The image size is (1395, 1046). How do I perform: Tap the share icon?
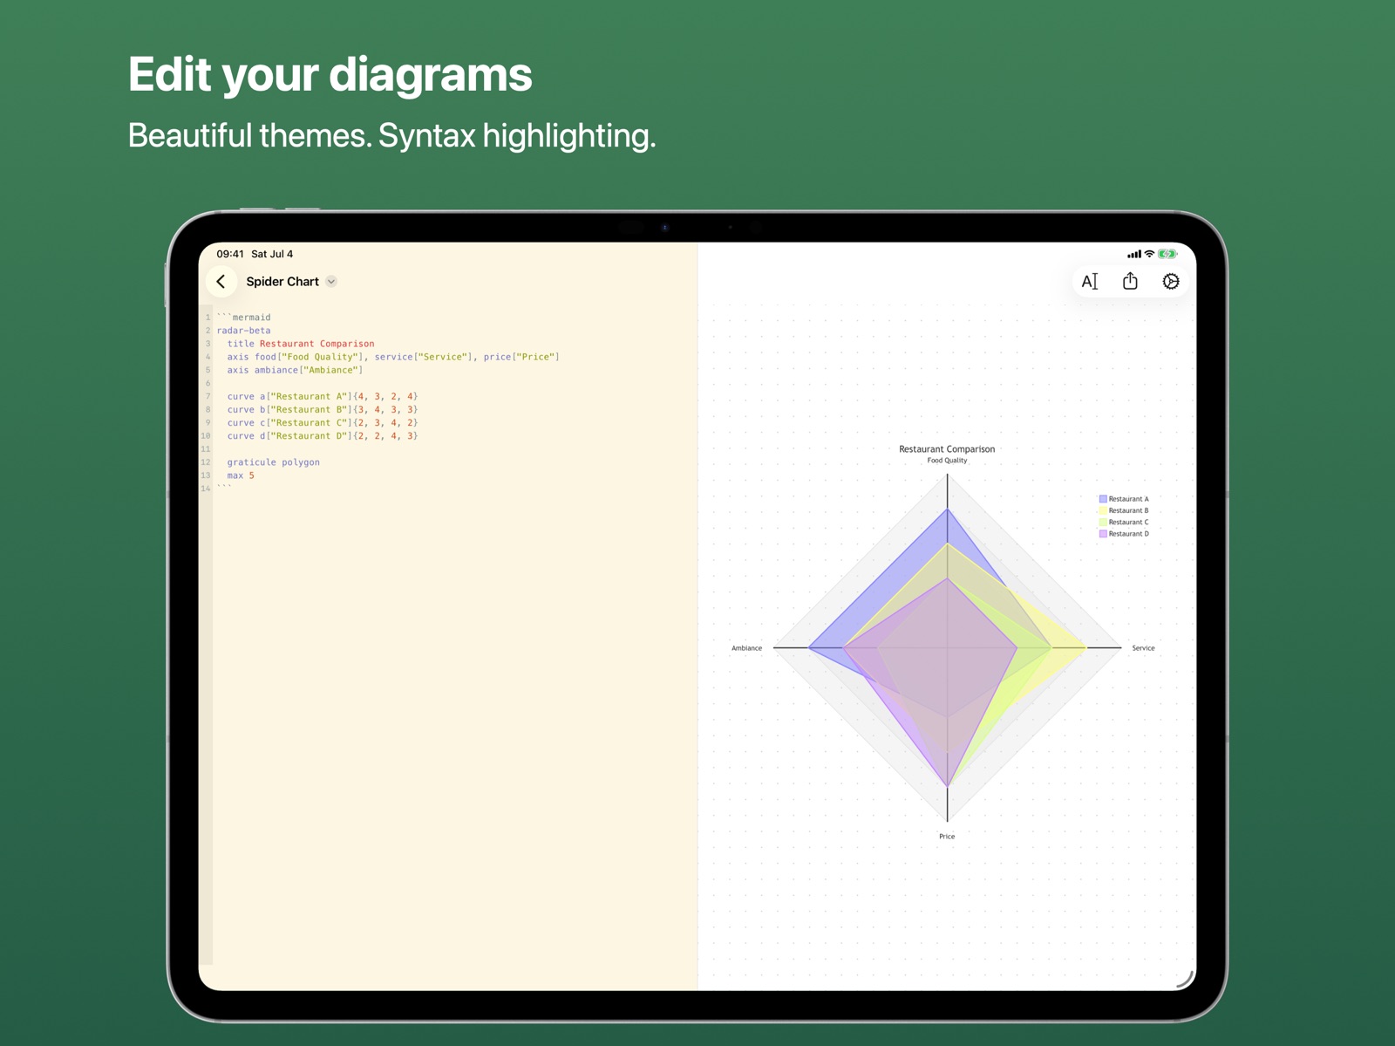tap(1130, 281)
